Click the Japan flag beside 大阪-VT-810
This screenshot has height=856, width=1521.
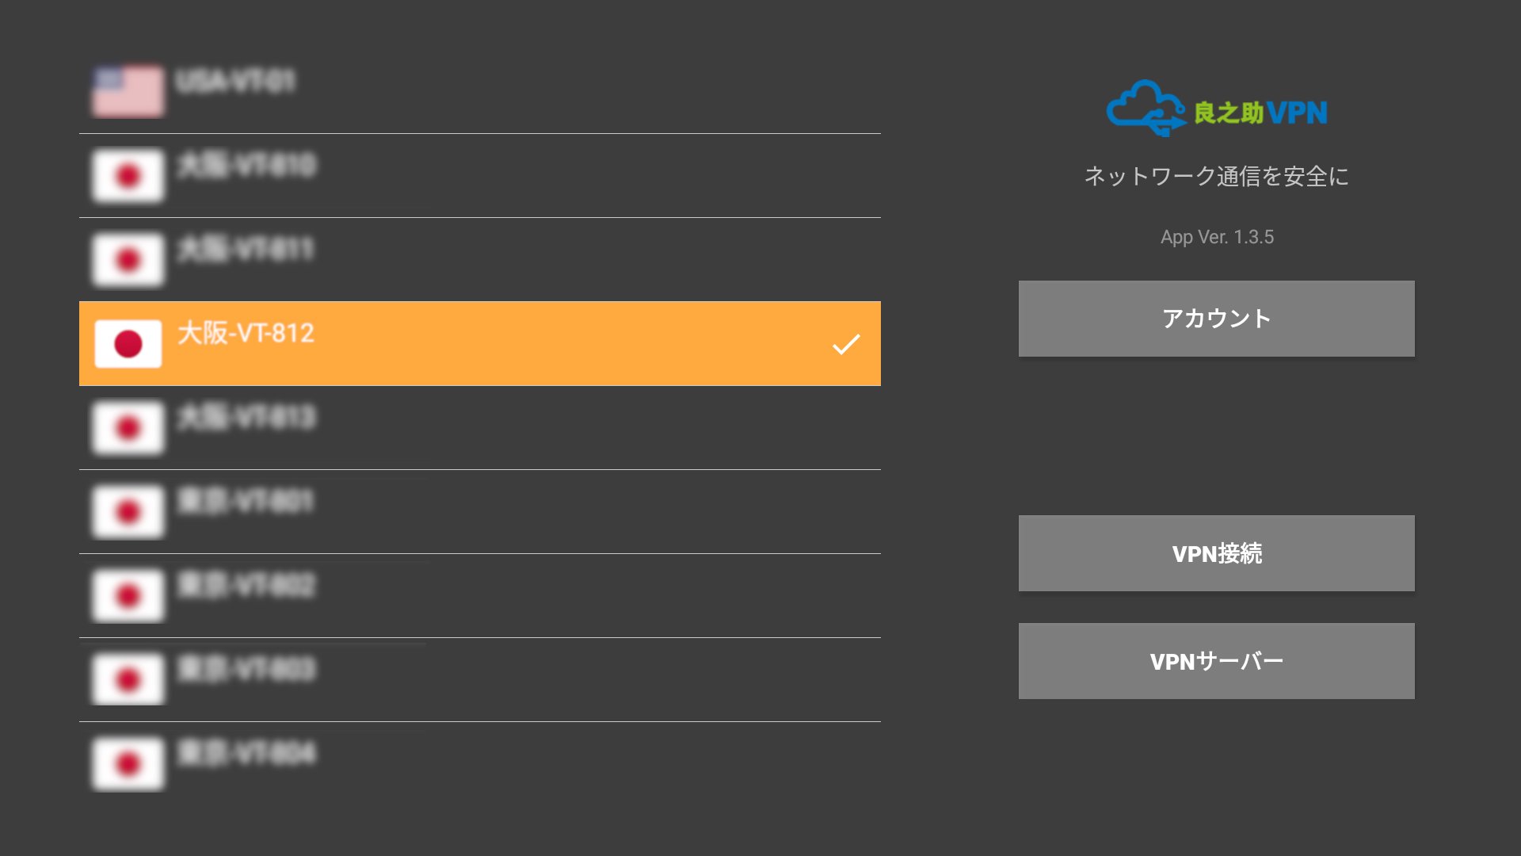(x=128, y=175)
